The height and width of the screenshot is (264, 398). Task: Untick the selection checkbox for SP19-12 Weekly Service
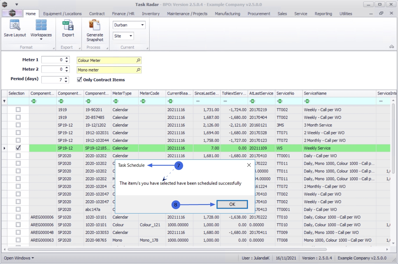coord(18,148)
